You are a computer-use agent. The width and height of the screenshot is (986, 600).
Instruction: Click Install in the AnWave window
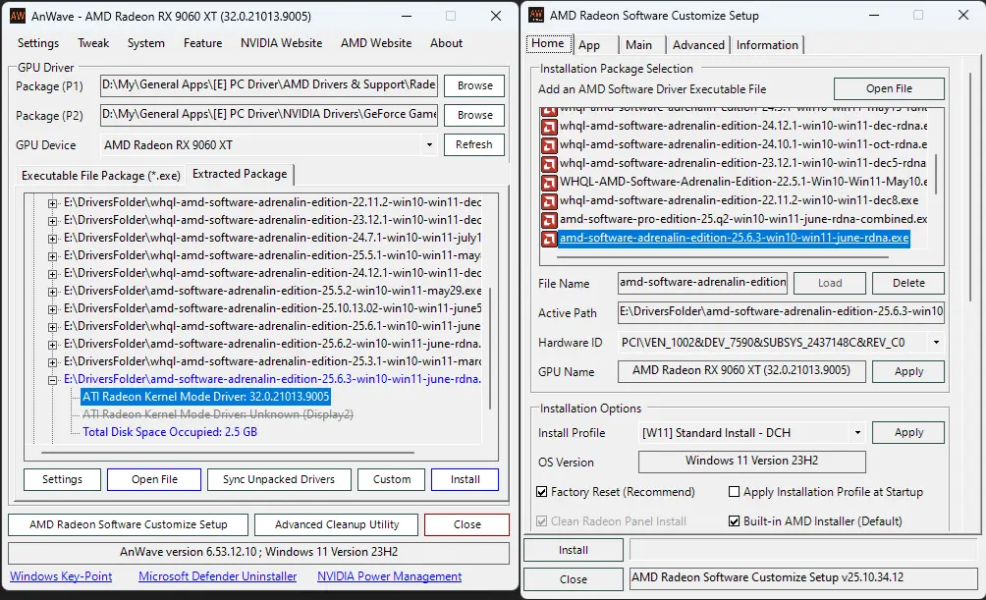pos(465,479)
